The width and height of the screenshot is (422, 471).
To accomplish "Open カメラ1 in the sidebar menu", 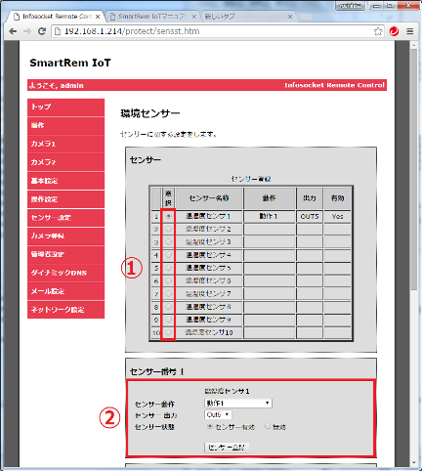I will point(65,144).
